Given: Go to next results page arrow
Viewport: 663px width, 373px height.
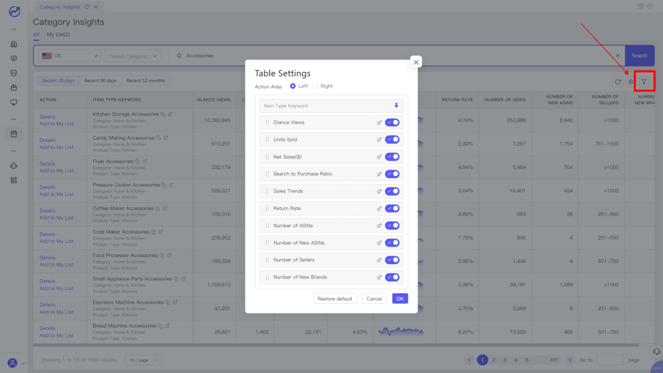Looking at the screenshot, I should click(570, 360).
